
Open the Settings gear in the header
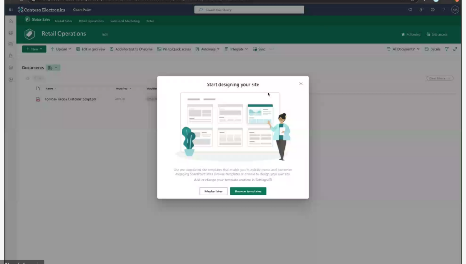pos(432,10)
